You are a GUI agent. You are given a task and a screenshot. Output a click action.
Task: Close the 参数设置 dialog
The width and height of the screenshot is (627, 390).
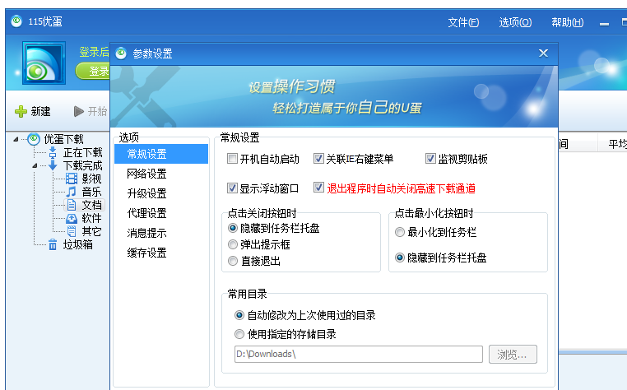coord(543,53)
